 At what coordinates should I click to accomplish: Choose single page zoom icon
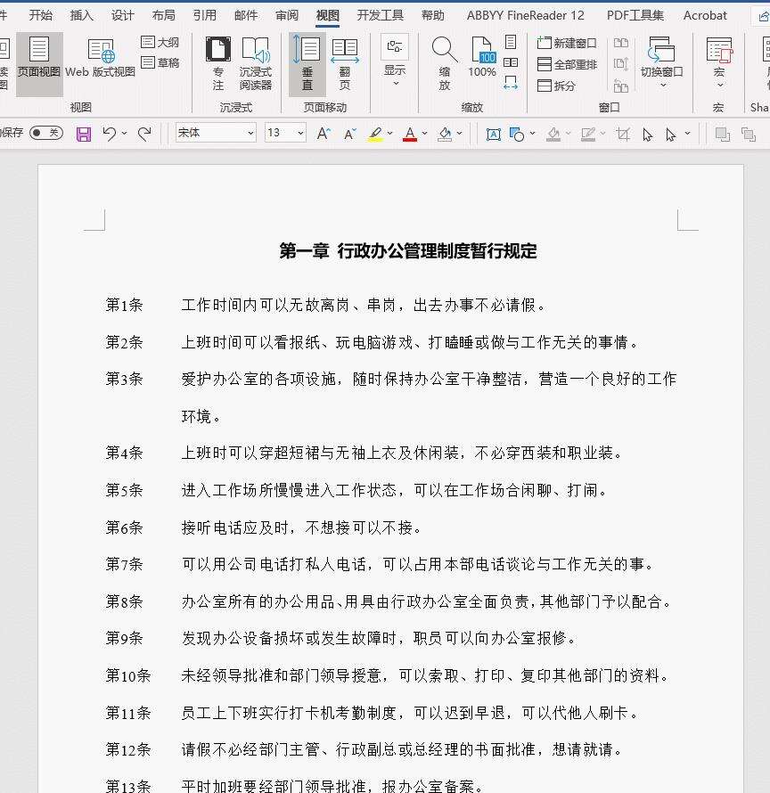511,42
